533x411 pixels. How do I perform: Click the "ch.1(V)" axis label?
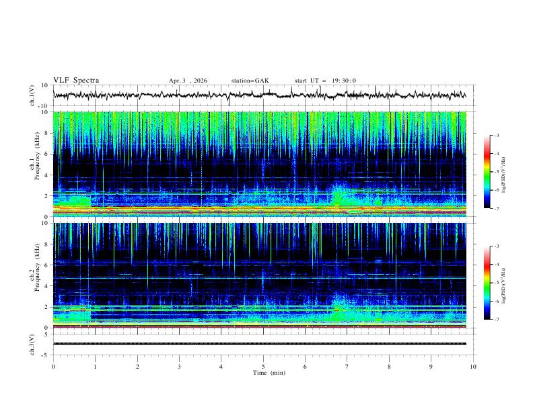[x=32, y=95]
